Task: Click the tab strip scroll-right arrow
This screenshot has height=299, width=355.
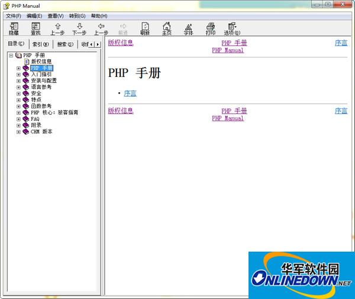Action: pyautogui.click(x=98, y=44)
